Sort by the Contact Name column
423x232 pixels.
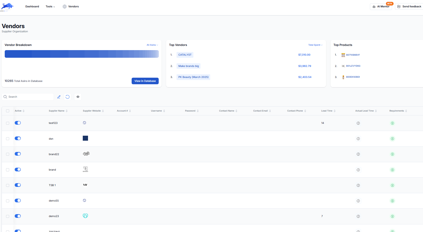pyautogui.click(x=228, y=111)
